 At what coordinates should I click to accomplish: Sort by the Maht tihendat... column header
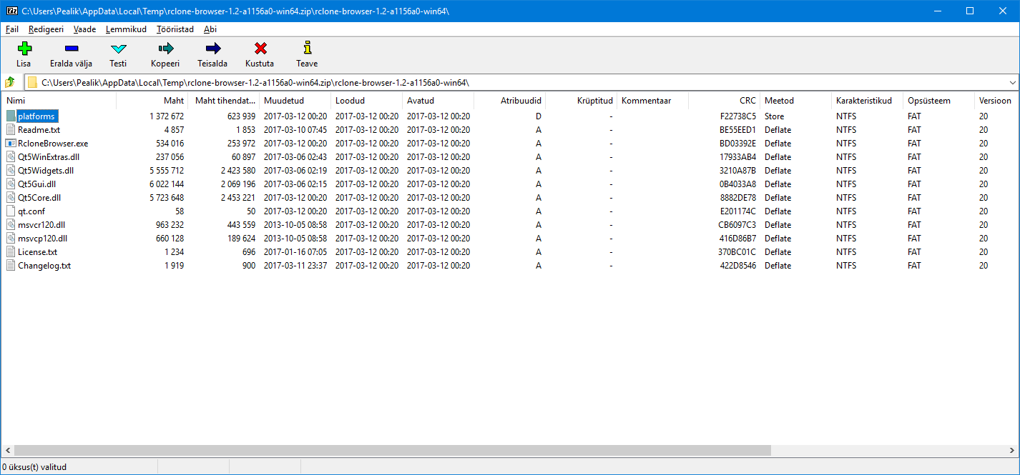[x=223, y=101]
